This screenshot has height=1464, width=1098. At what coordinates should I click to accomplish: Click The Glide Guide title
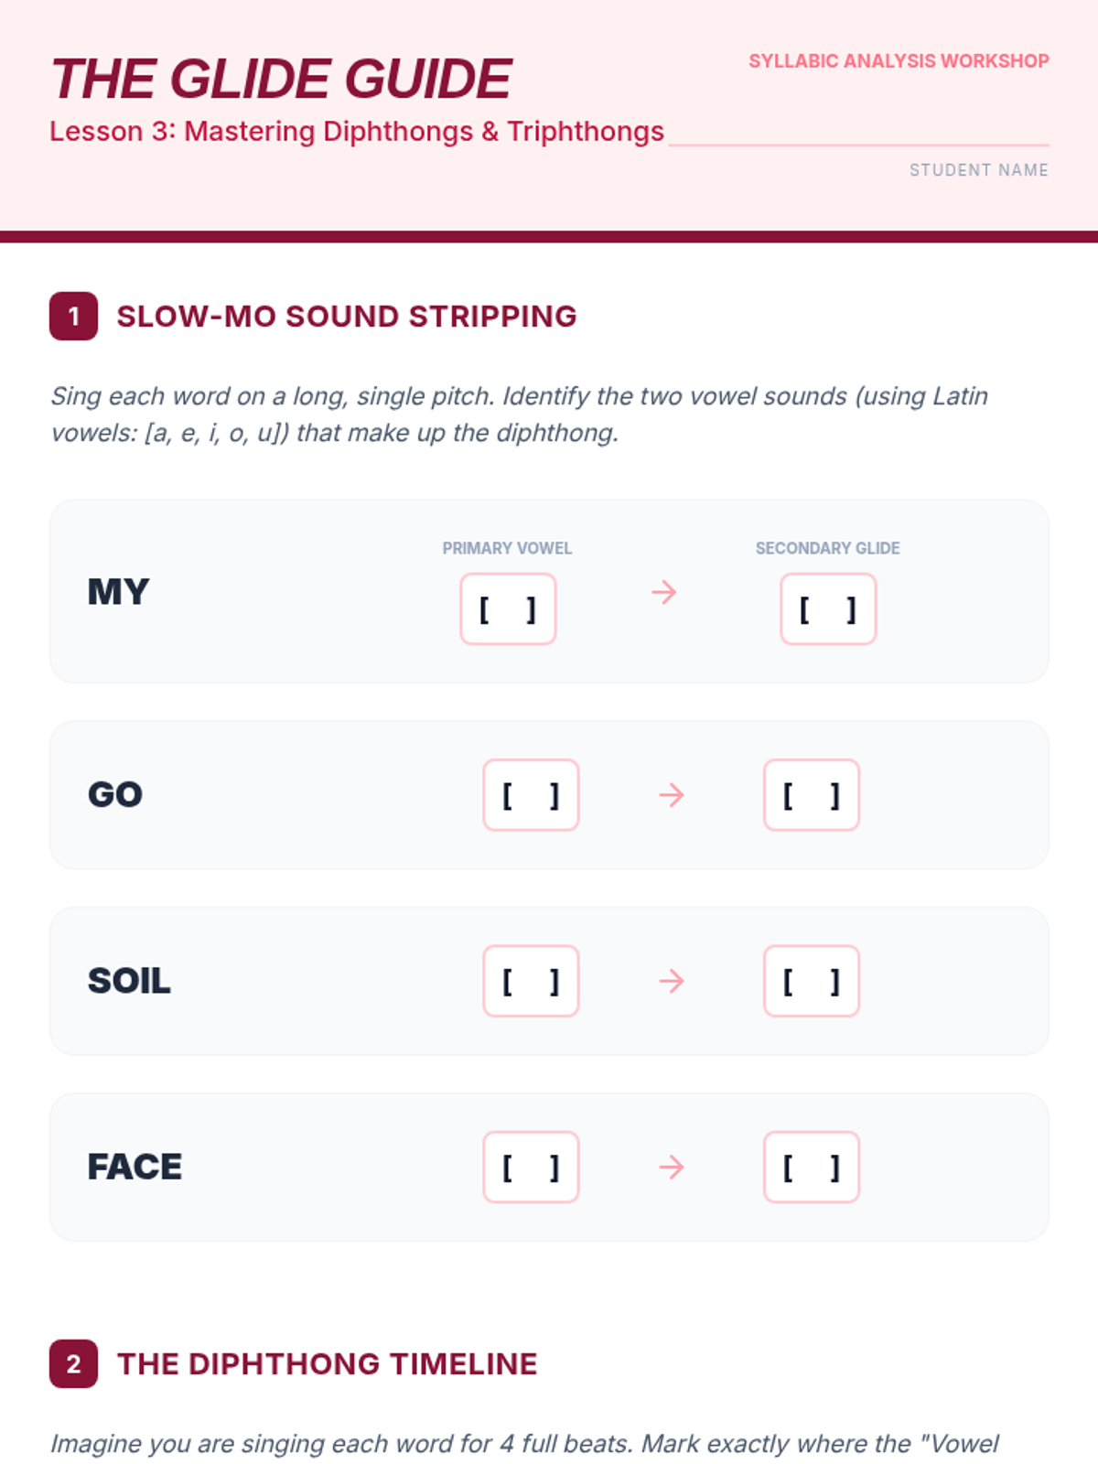coord(281,80)
